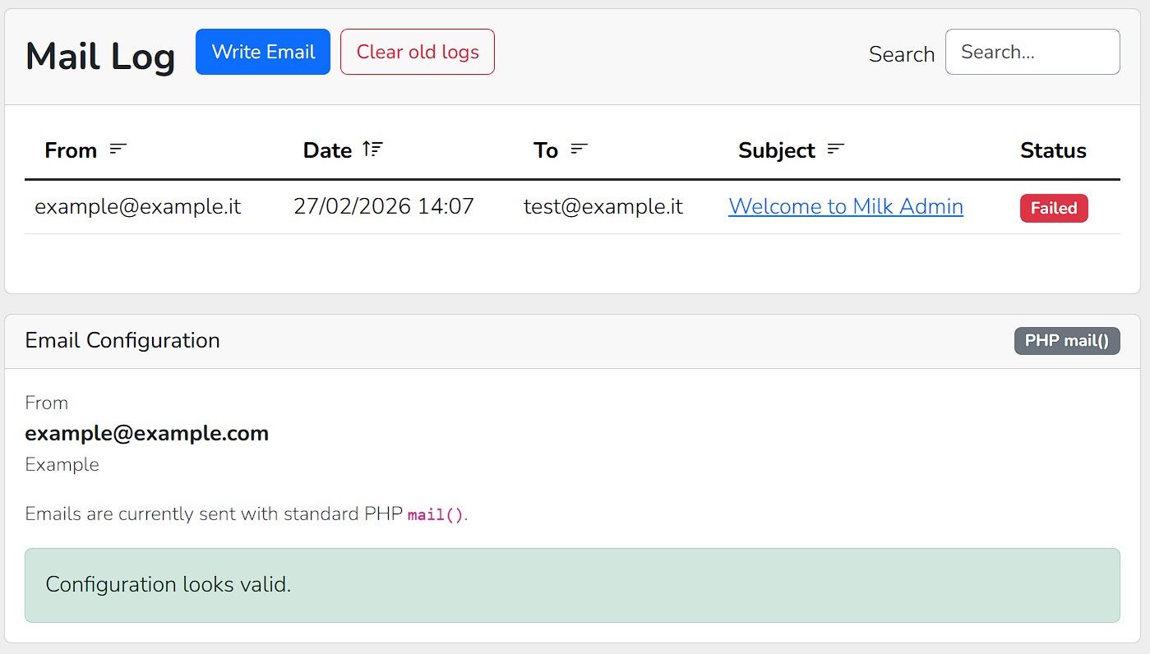Focus the Search input field
1150x654 pixels.
coord(1032,52)
